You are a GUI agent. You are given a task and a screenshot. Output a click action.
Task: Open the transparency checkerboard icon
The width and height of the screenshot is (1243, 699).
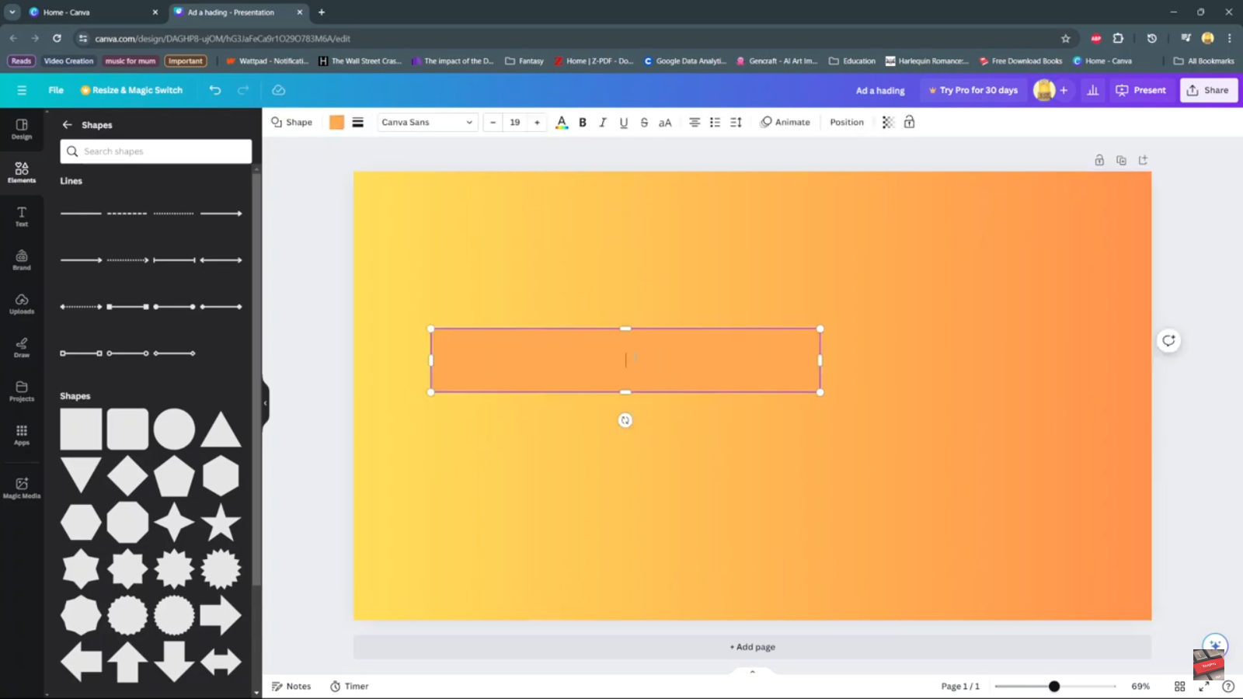click(x=888, y=122)
